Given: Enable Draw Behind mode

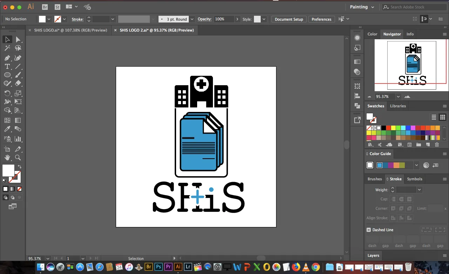Looking at the screenshot, I should tap(12, 198).
